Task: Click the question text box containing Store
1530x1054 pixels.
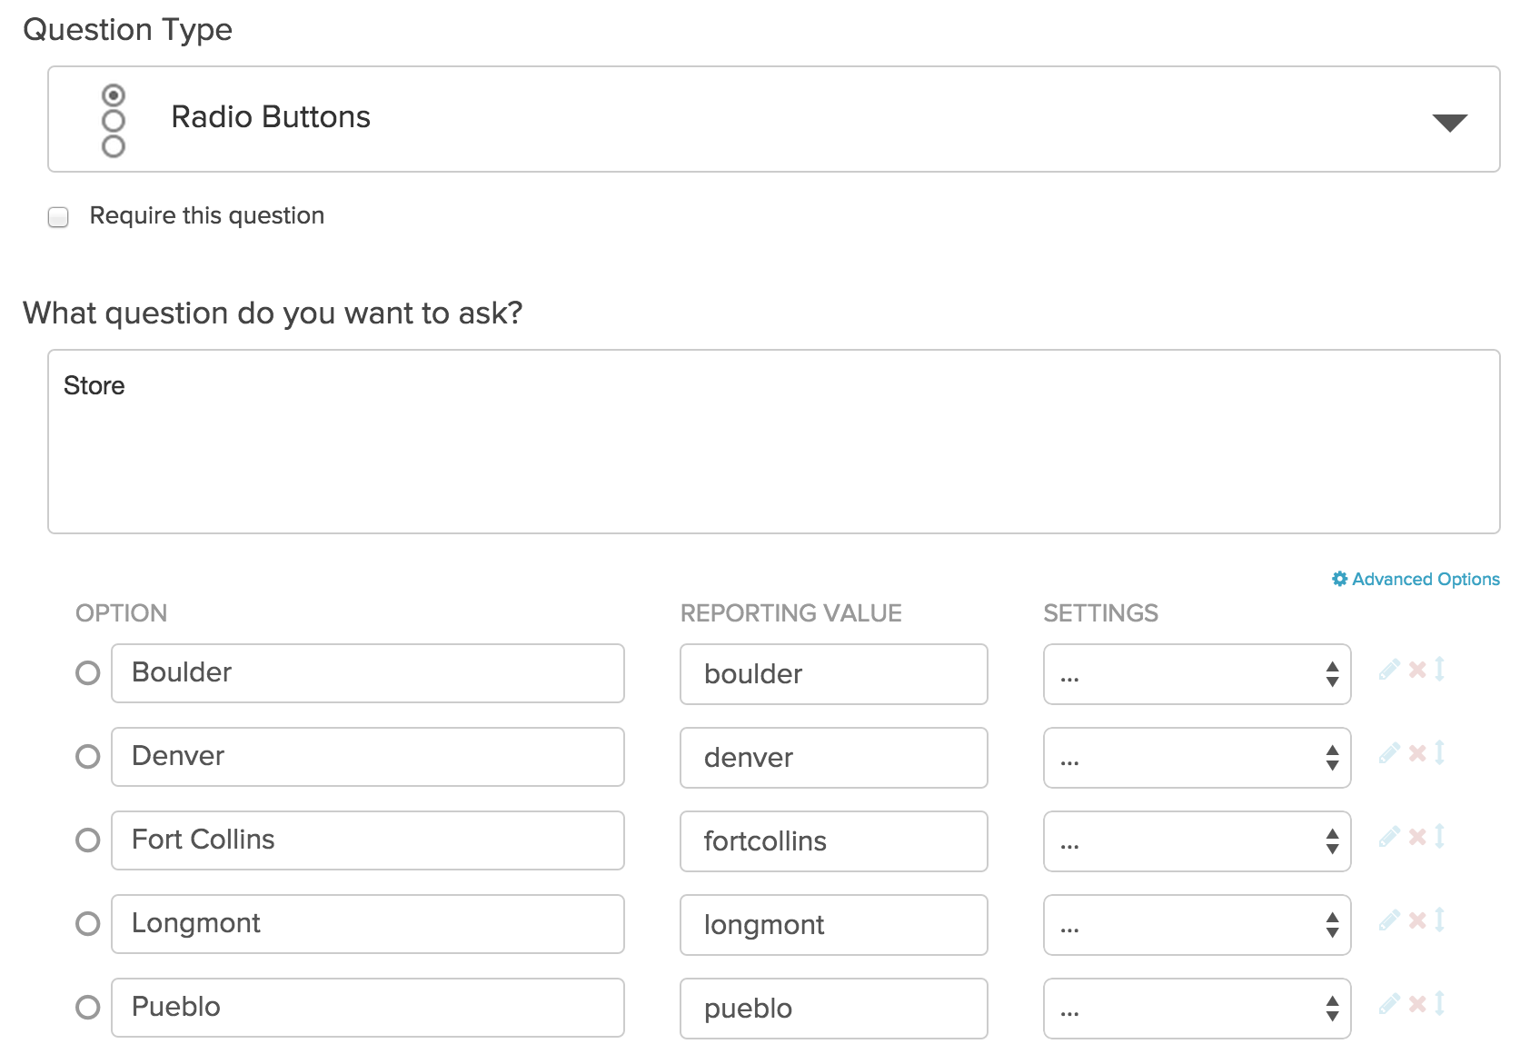Action: (773, 442)
